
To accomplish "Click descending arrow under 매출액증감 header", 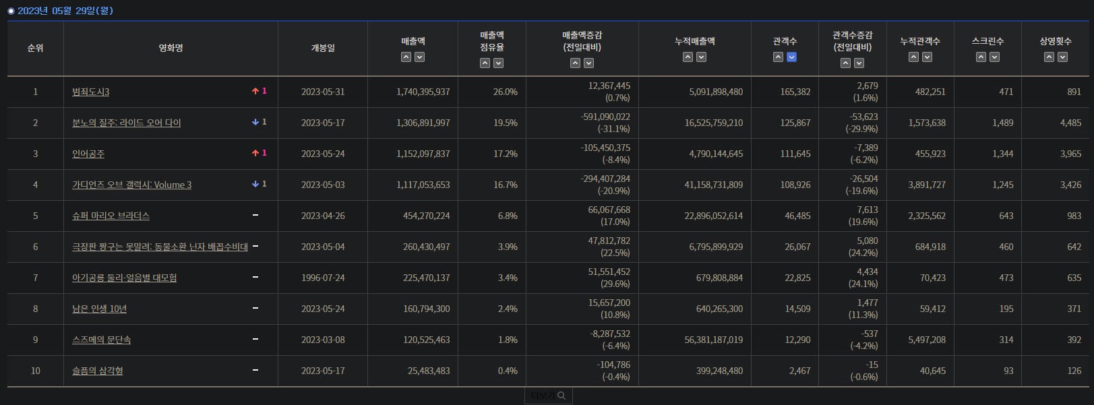I will click(x=588, y=63).
